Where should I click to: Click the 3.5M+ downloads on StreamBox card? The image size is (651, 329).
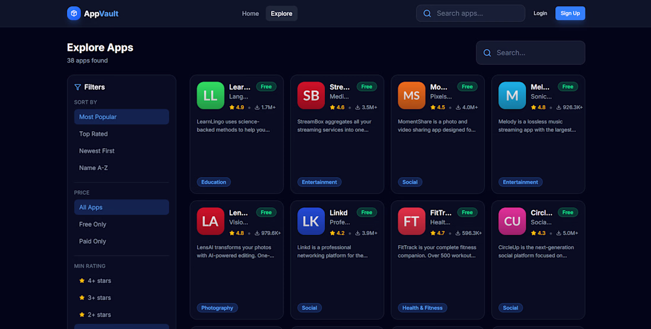point(366,108)
